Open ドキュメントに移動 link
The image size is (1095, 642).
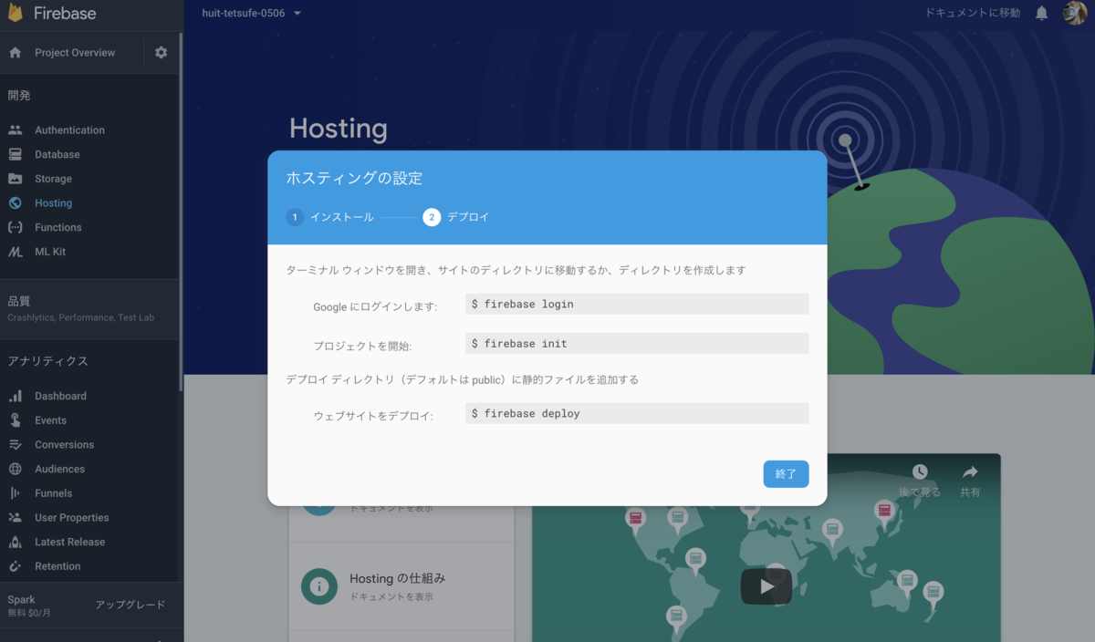pos(973,13)
